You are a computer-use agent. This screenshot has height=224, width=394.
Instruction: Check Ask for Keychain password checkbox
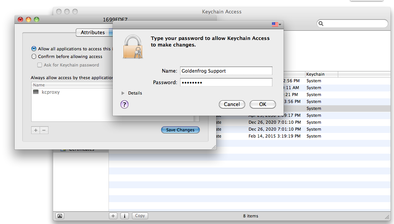click(40, 65)
